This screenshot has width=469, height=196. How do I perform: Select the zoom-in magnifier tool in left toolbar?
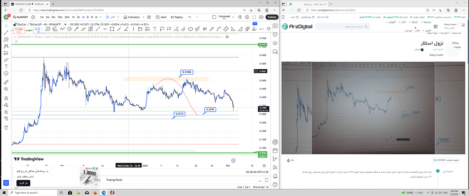6,89
